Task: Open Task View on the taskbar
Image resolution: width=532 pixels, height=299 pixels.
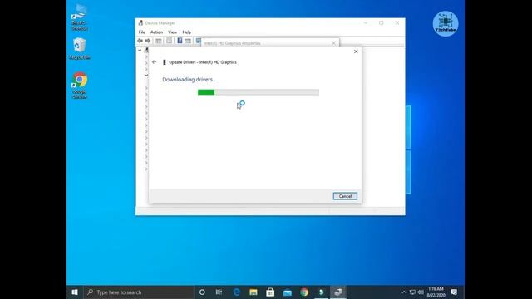Action: coord(219,292)
